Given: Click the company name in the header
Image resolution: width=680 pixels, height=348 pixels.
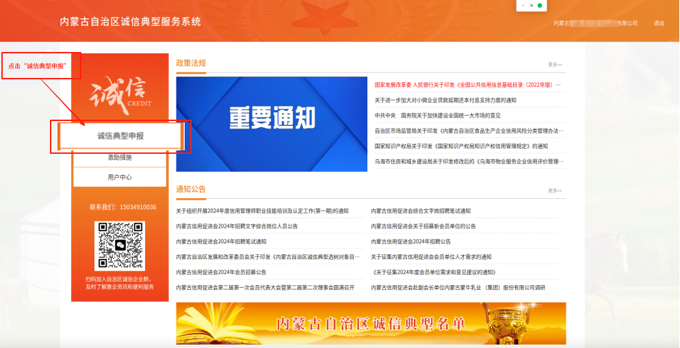Looking at the screenshot, I should click(x=595, y=23).
